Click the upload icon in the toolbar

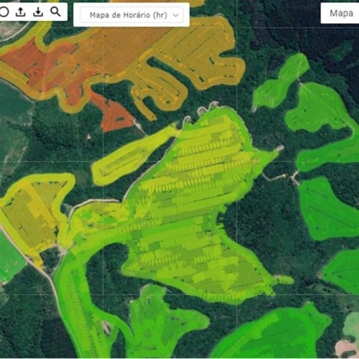(x=21, y=11)
